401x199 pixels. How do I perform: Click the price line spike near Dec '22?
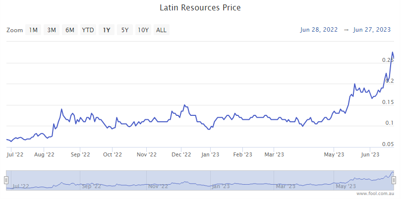[x=184, y=105]
